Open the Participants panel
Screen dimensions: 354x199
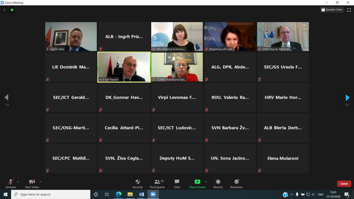pyautogui.click(x=157, y=183)
